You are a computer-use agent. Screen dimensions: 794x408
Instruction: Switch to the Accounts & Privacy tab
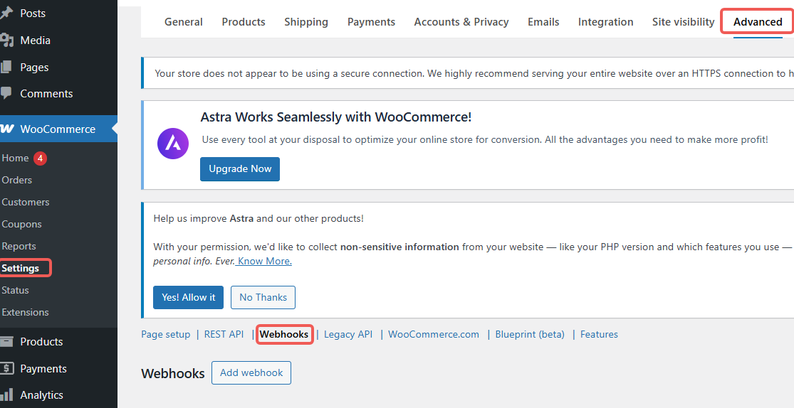pos(461,22)
